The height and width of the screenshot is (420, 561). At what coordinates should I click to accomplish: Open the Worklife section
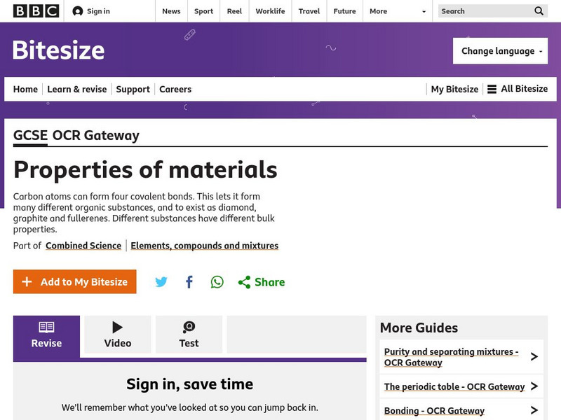pyautogui.click(x=270, y=11)
